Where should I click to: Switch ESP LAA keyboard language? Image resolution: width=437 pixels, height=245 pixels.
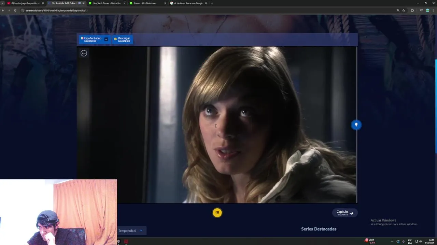tap(410, 241)
